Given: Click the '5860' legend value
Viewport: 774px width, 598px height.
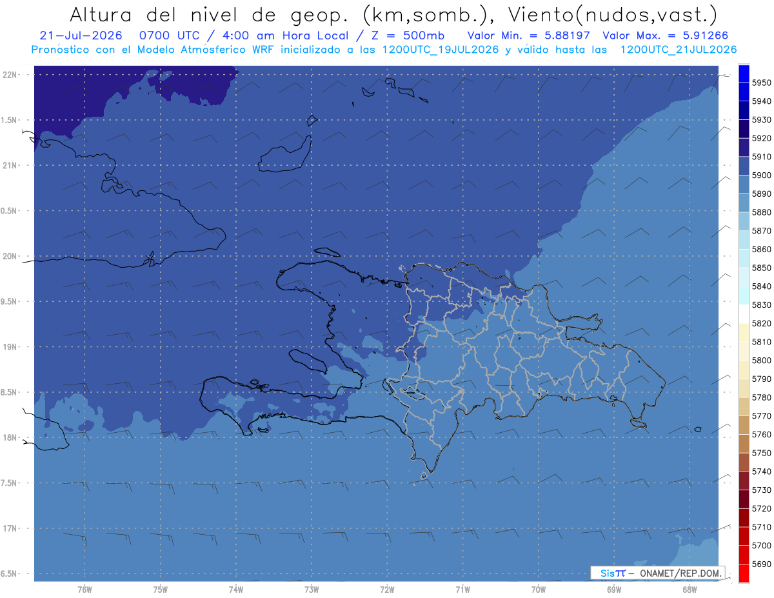Looking at the screenshot, I should pos(761,249).
